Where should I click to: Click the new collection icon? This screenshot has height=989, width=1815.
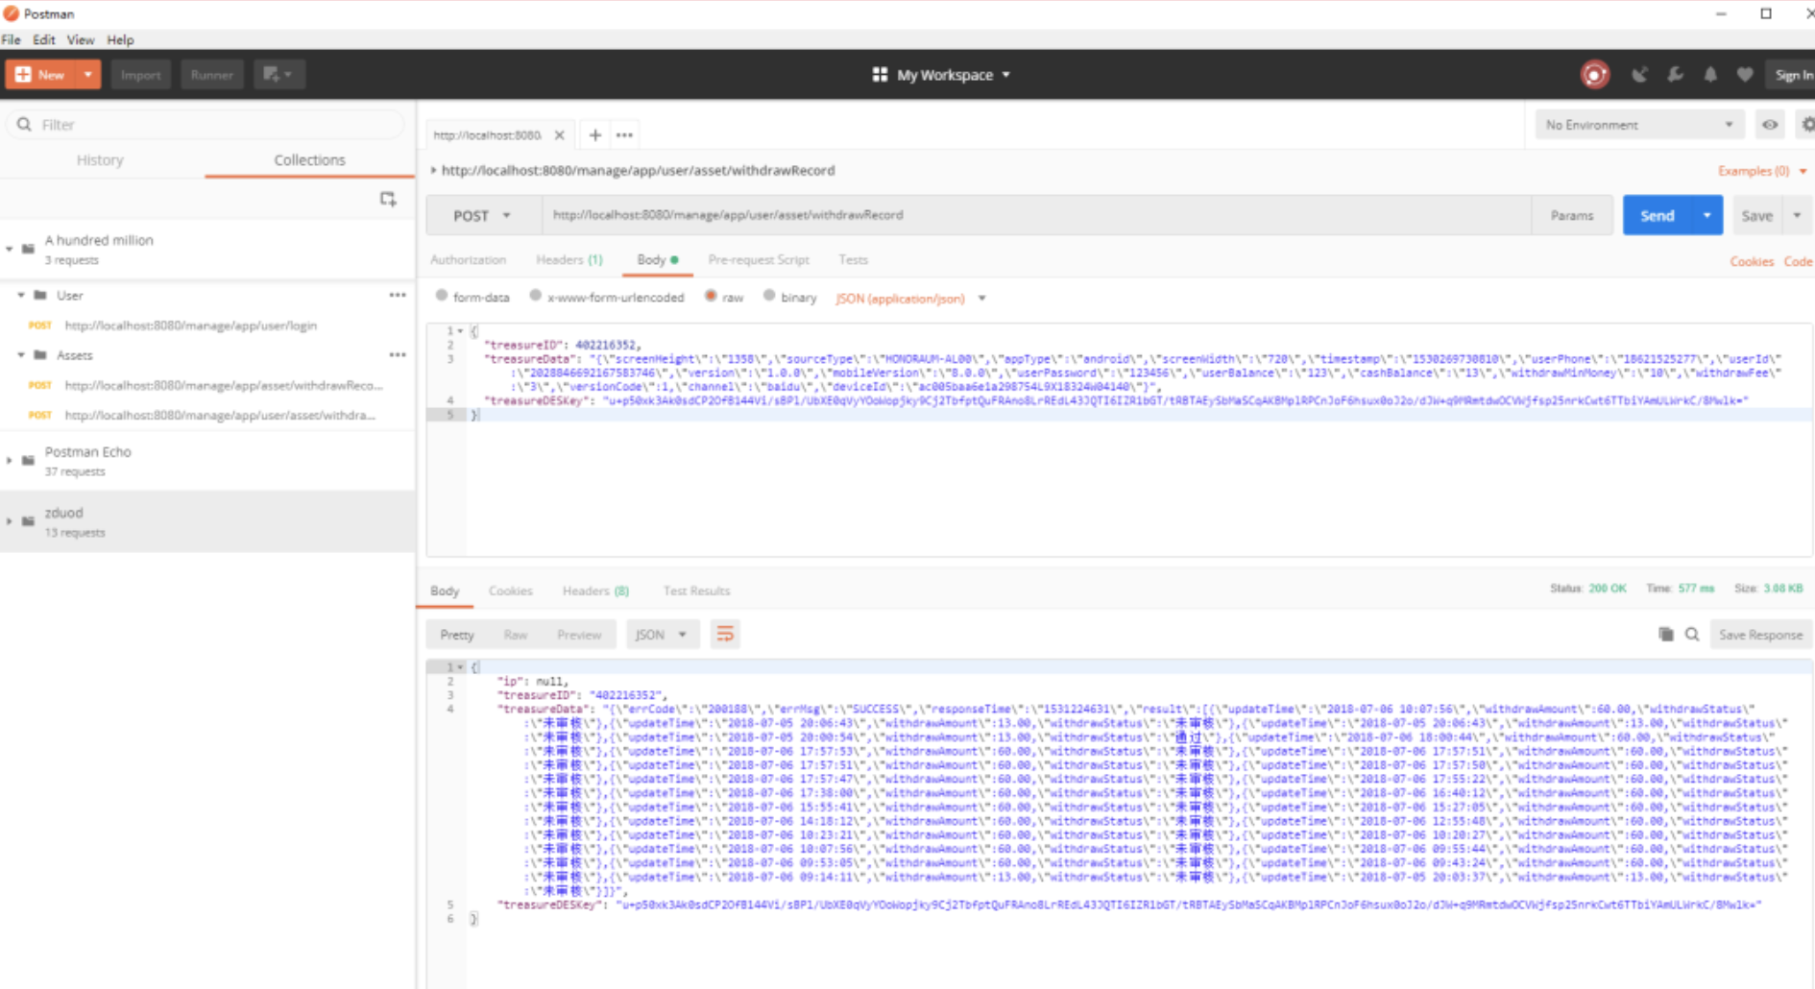(388, 199)
